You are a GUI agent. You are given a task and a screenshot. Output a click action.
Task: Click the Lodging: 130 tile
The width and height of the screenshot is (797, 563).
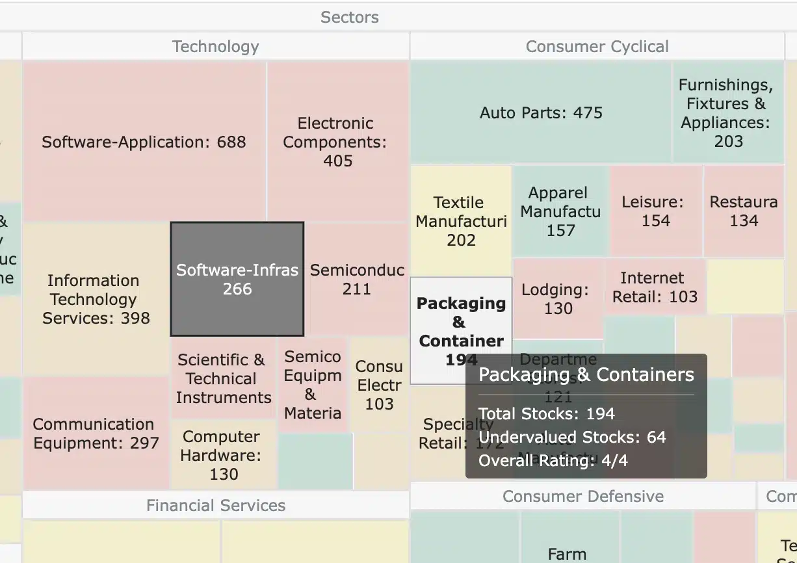tap(558, 299)
